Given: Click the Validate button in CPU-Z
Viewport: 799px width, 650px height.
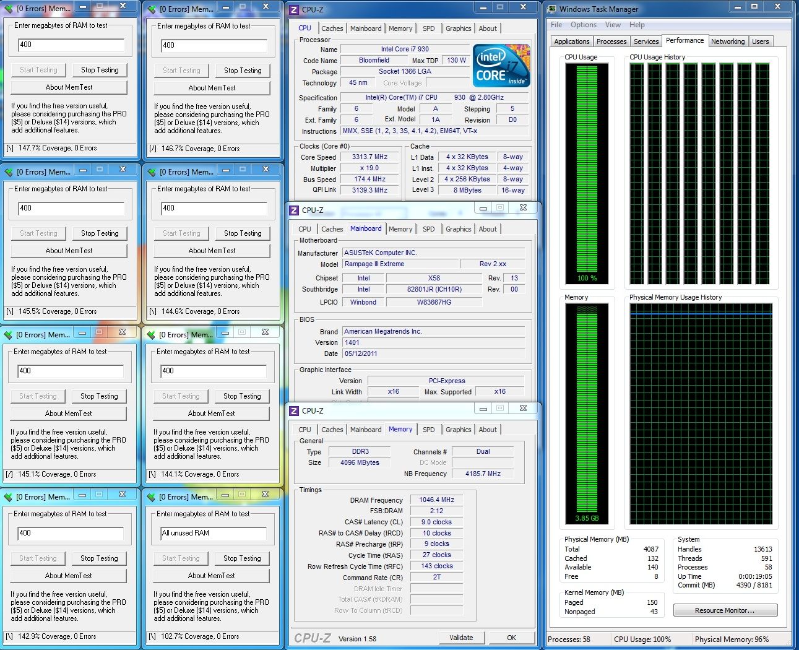Looking at the screenshot, I should pyautogui.click(x=461, y=638).
